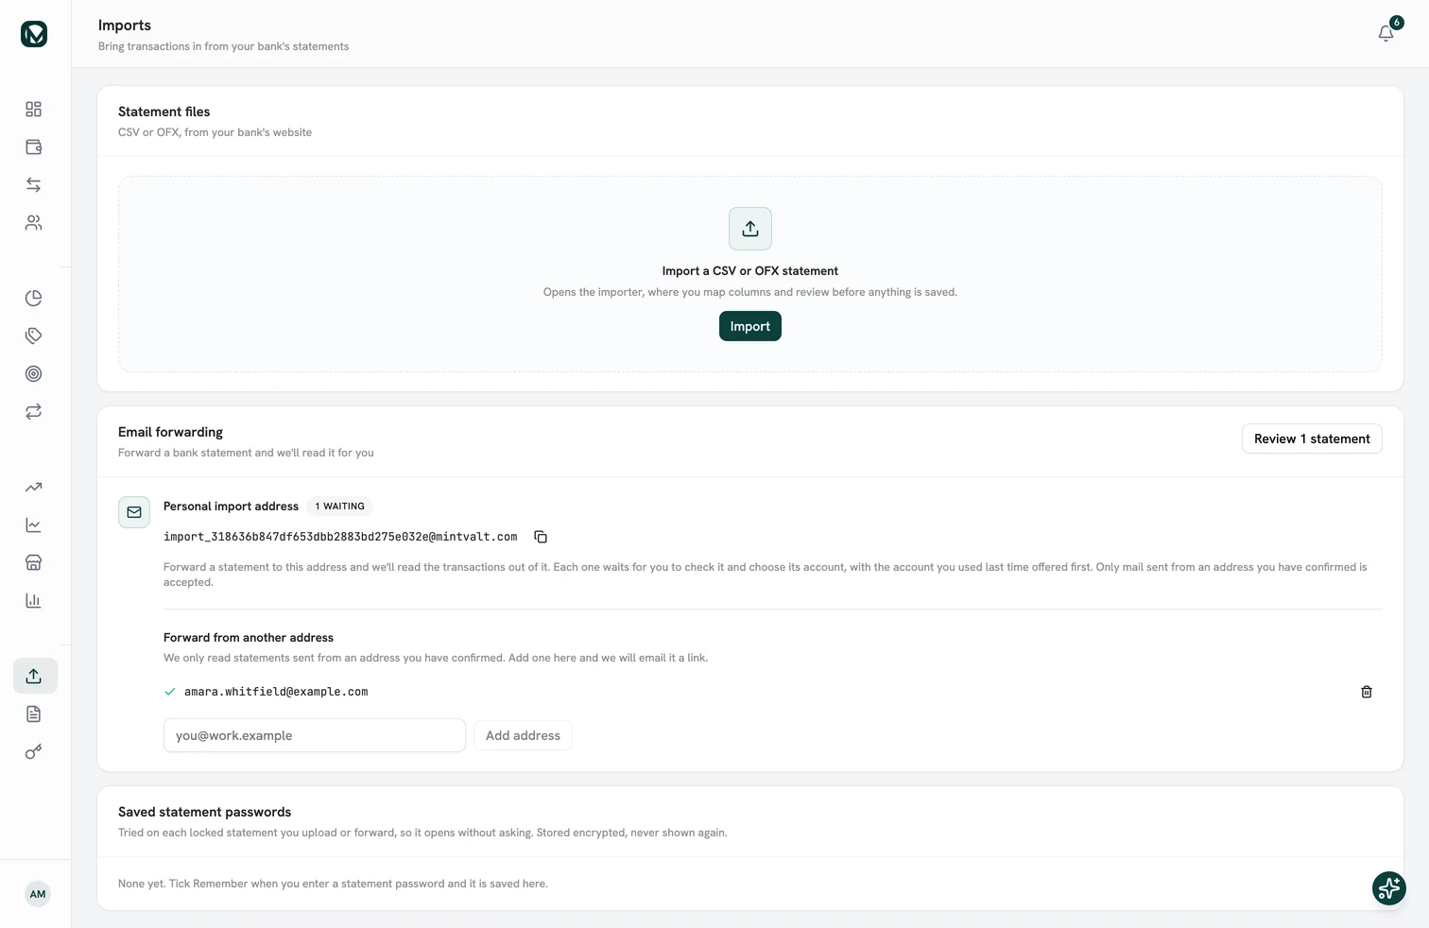The width and height of the screenshot is (1429, 928).
Task: Click the amara.whitfield@example.com address text
Action: pyautogui.click(x=276, y=692)
